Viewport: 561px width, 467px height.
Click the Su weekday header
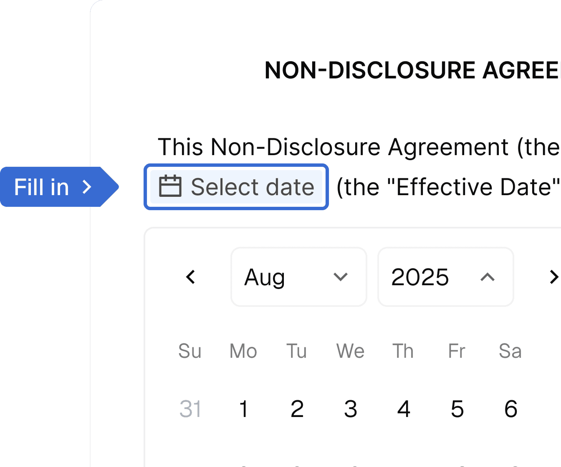point(190,351)
